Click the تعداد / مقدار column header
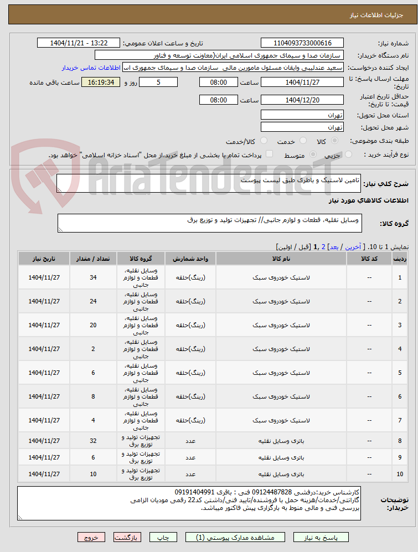Viewport: 418px width, 552px height. [93, 259]
